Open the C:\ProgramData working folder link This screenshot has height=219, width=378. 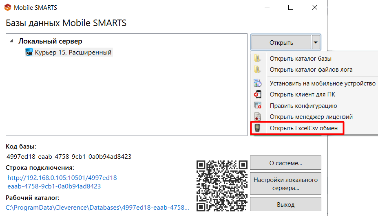pos(97,208)
